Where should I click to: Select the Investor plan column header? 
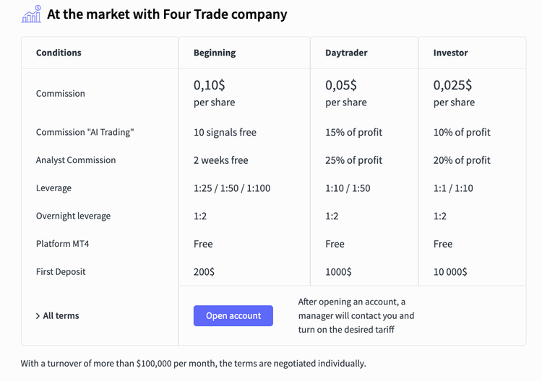point(450,53)
